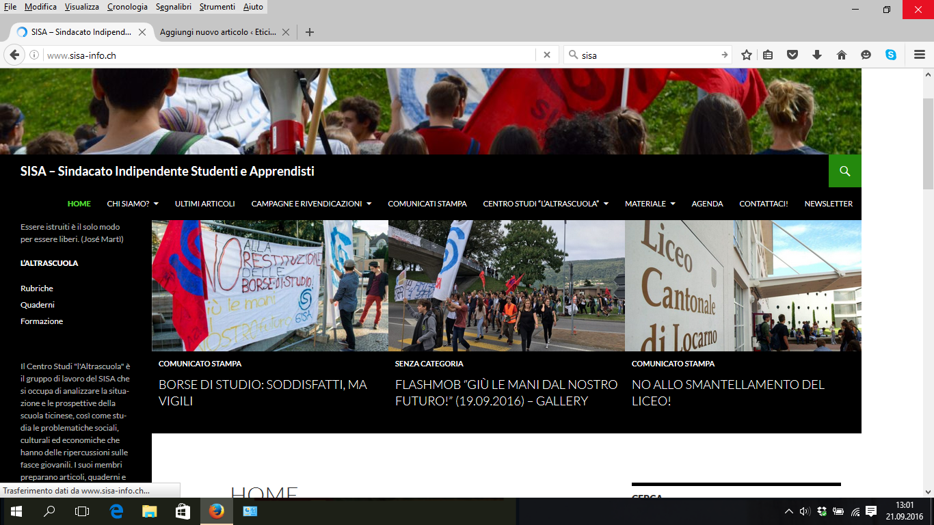Click search bar go arrow

724,55
